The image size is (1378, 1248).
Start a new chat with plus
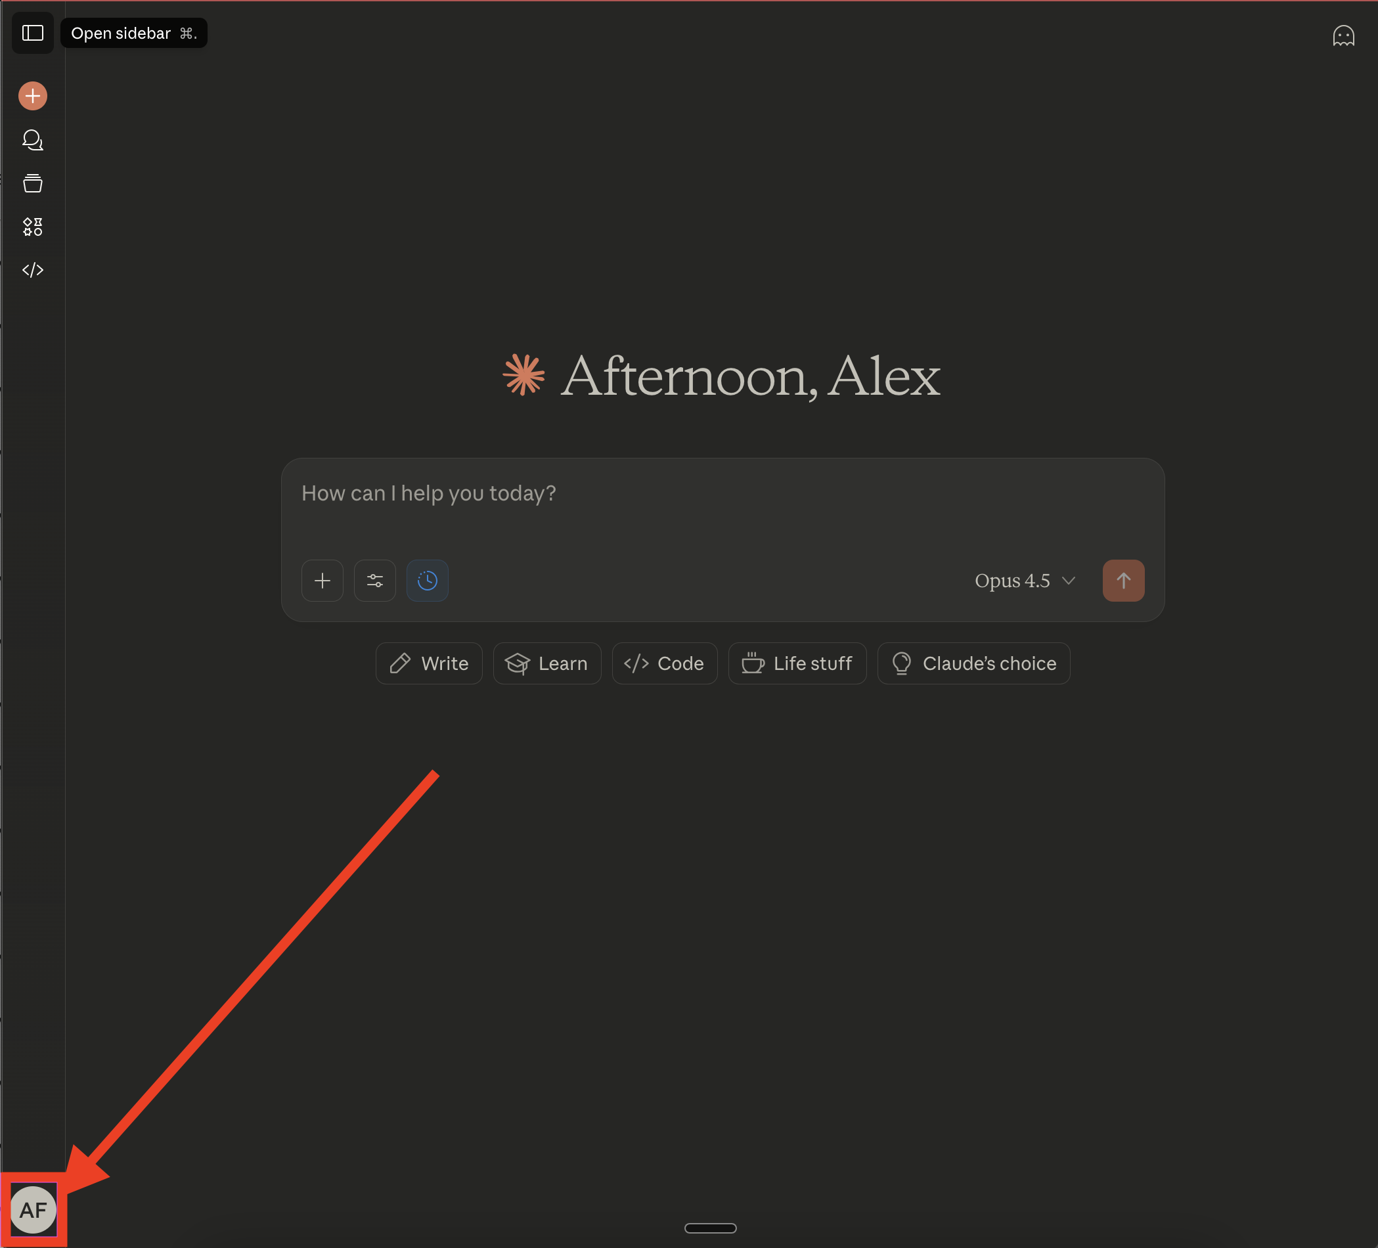pos(32,96)
